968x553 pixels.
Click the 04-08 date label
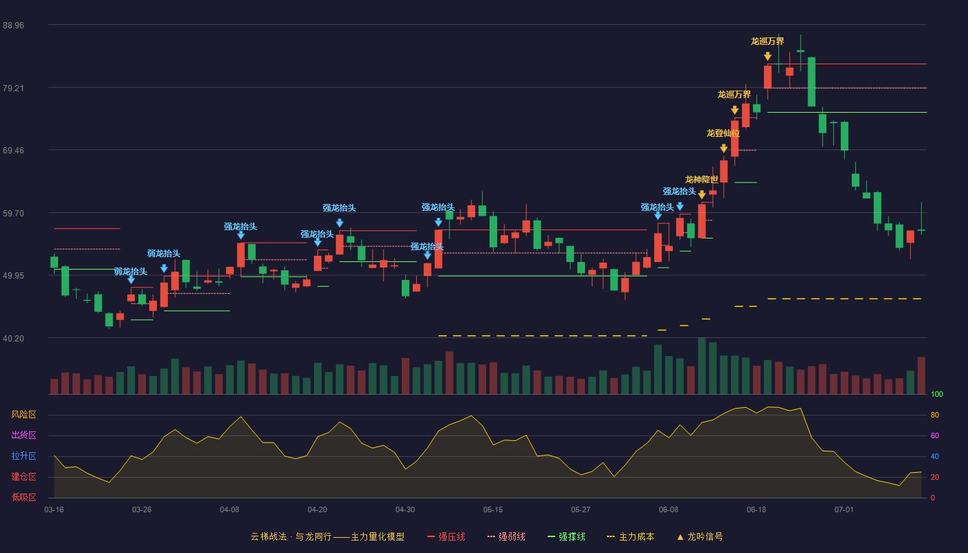(230, 509)
